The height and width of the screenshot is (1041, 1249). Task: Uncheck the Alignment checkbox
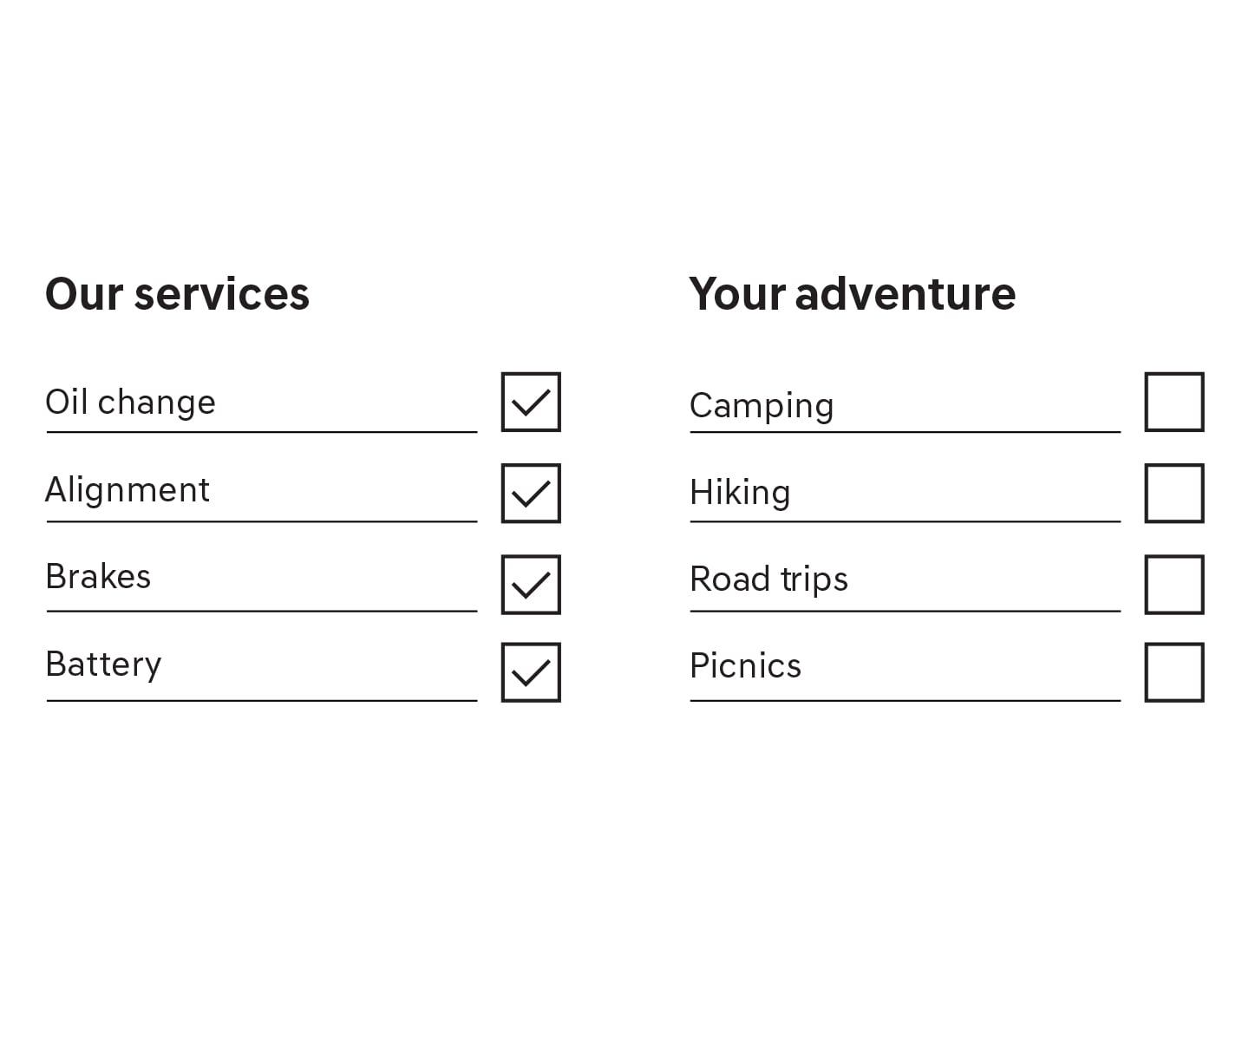pos(531,494)
